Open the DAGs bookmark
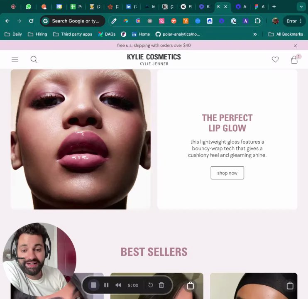This screenshot has width=308, height=299. coord(107,34)
